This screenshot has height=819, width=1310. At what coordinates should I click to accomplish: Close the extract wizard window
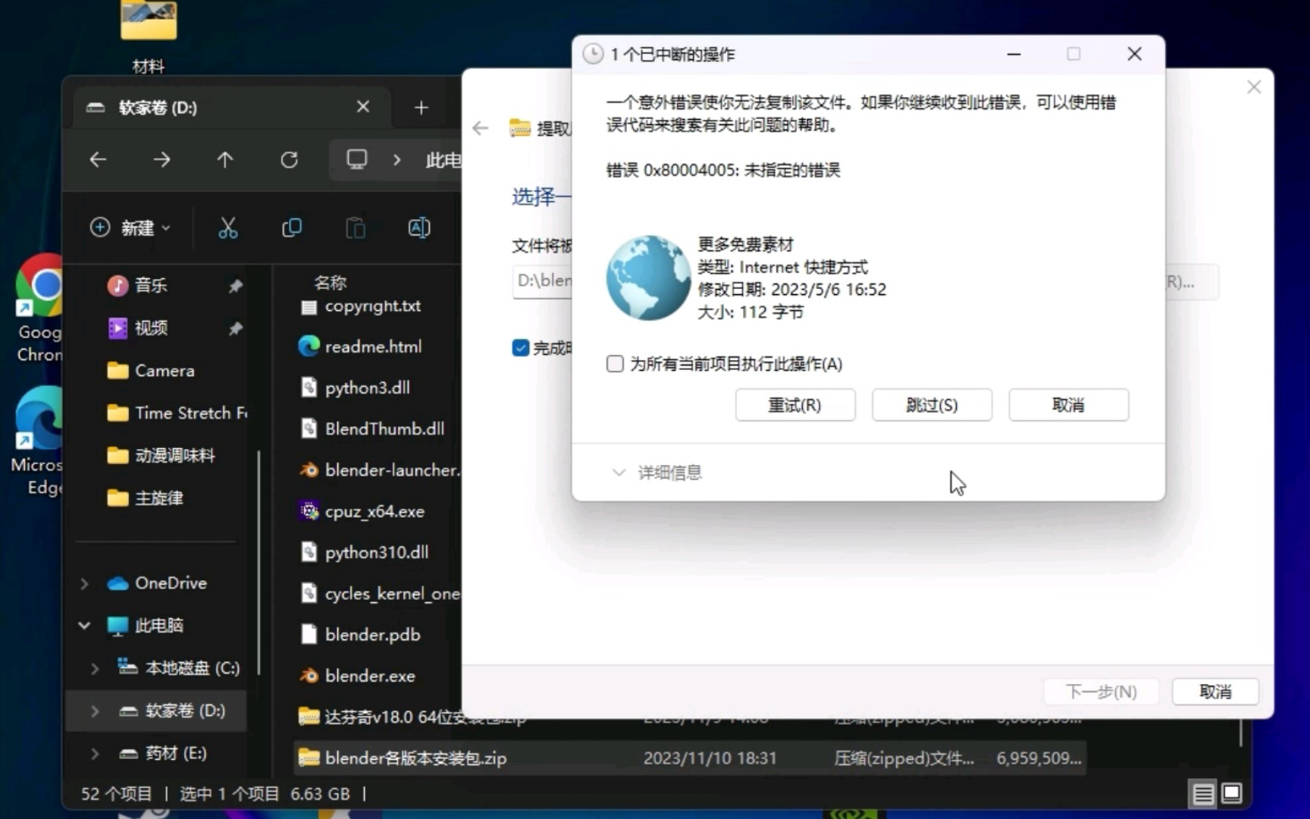1254,87
